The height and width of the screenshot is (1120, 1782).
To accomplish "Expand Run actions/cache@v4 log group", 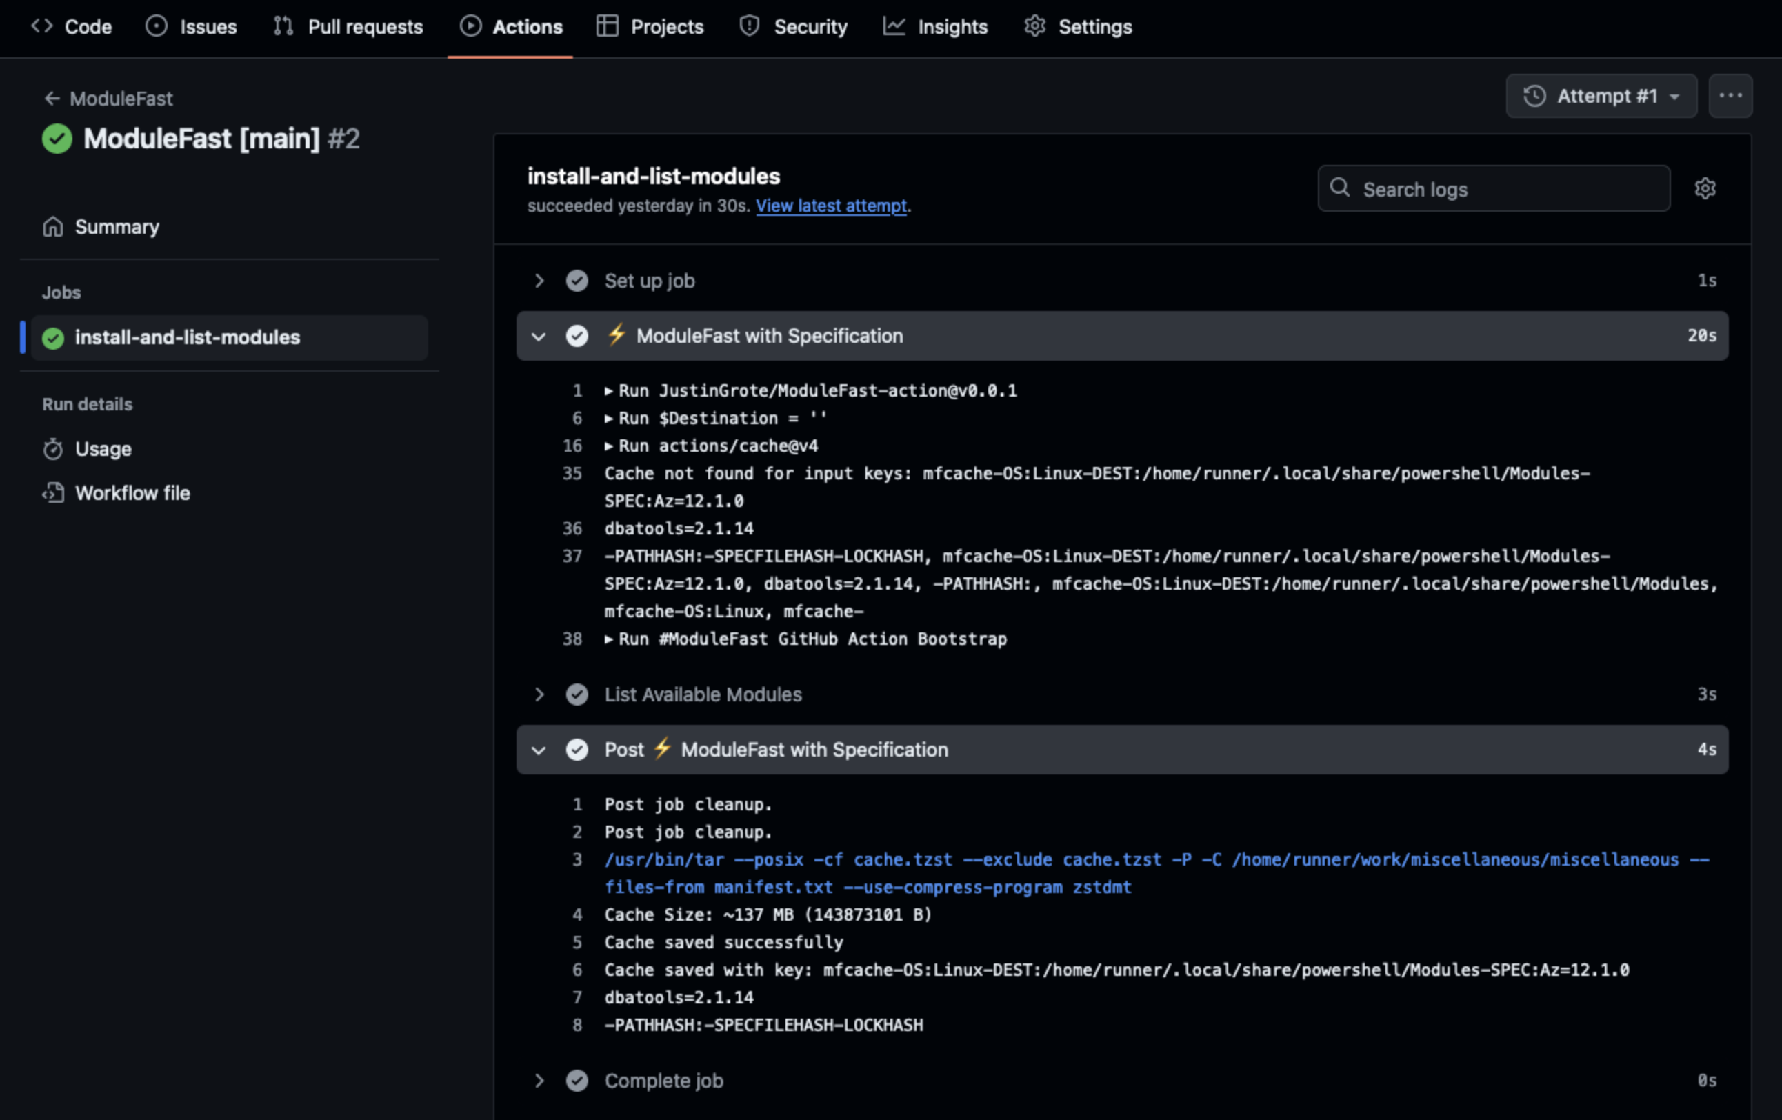I will click(x=710, y=446).
